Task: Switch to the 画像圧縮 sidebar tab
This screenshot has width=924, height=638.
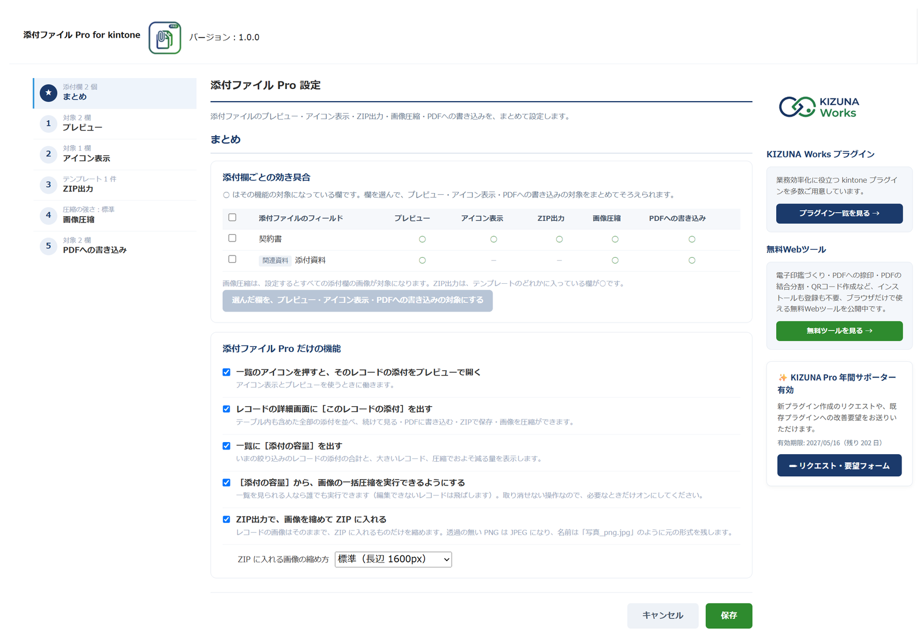Action: pos(115,216)
